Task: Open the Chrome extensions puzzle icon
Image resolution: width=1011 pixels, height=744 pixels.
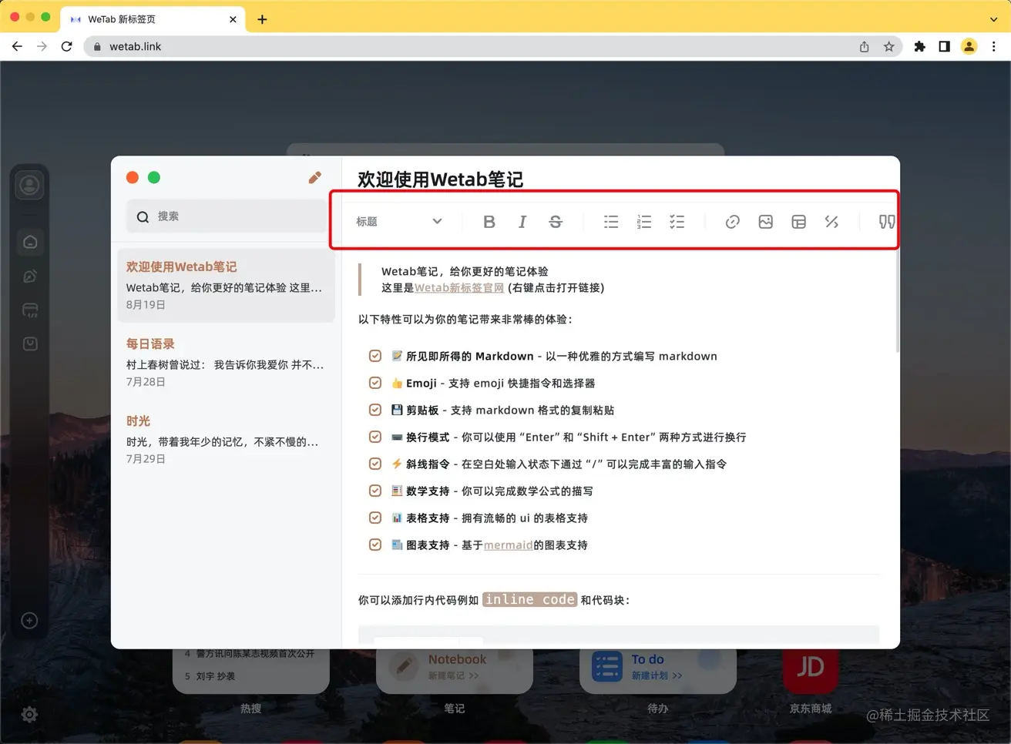Action: click(919, 47)
